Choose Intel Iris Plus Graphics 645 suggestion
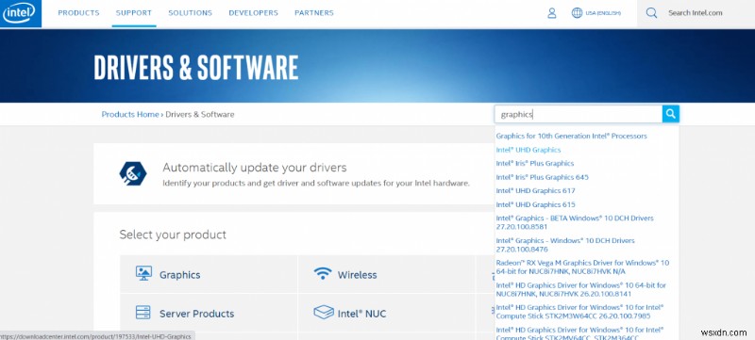 tap(542, 177)
